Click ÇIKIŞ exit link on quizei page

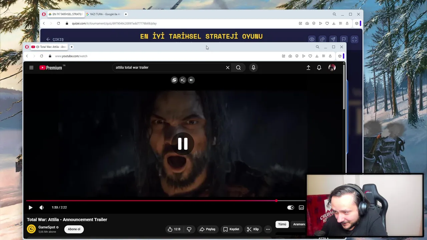55,39
